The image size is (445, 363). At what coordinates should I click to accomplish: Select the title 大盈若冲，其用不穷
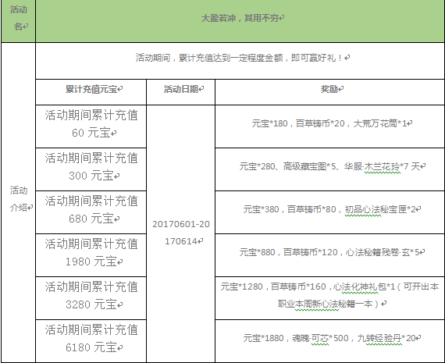[x=240, y=18]
